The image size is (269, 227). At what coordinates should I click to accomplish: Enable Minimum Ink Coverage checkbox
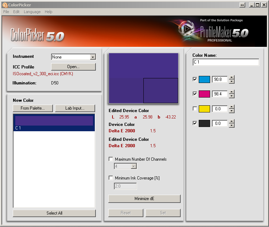(x=111, y=178)
